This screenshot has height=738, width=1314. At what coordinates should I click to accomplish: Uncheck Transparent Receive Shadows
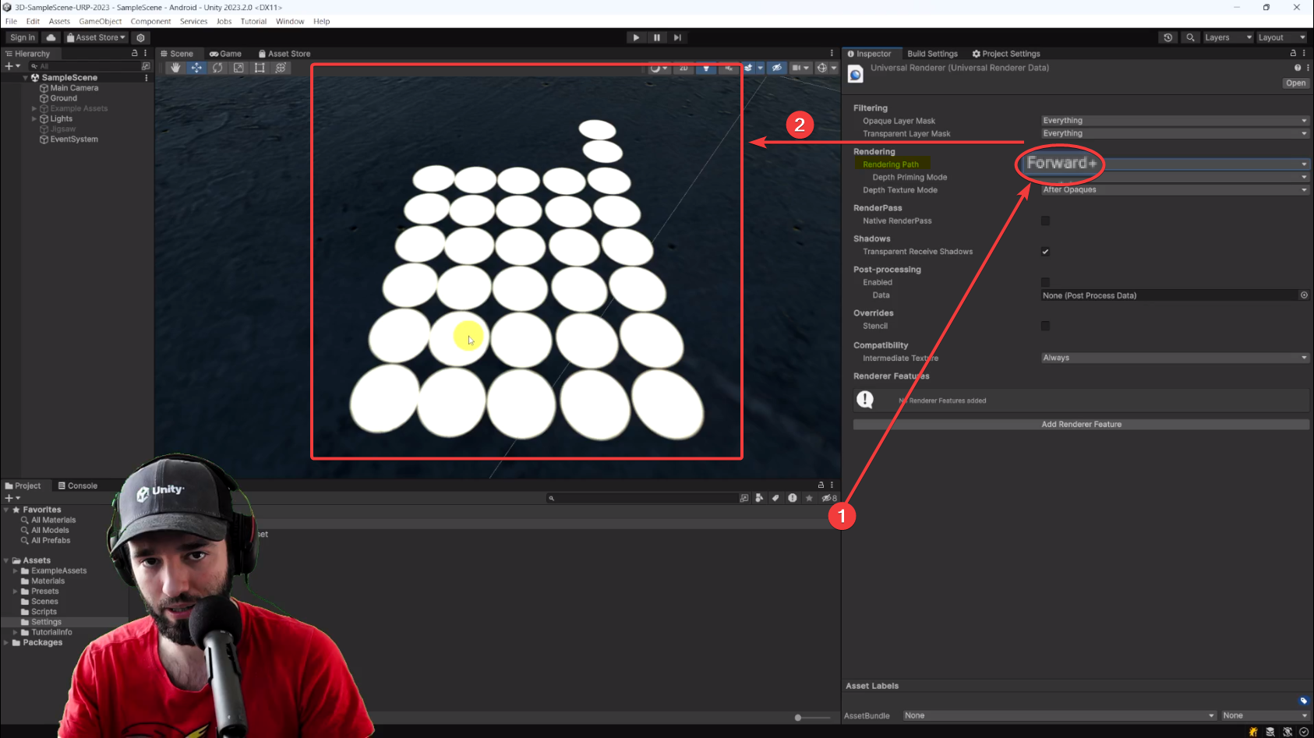(x=1045, y=252)
